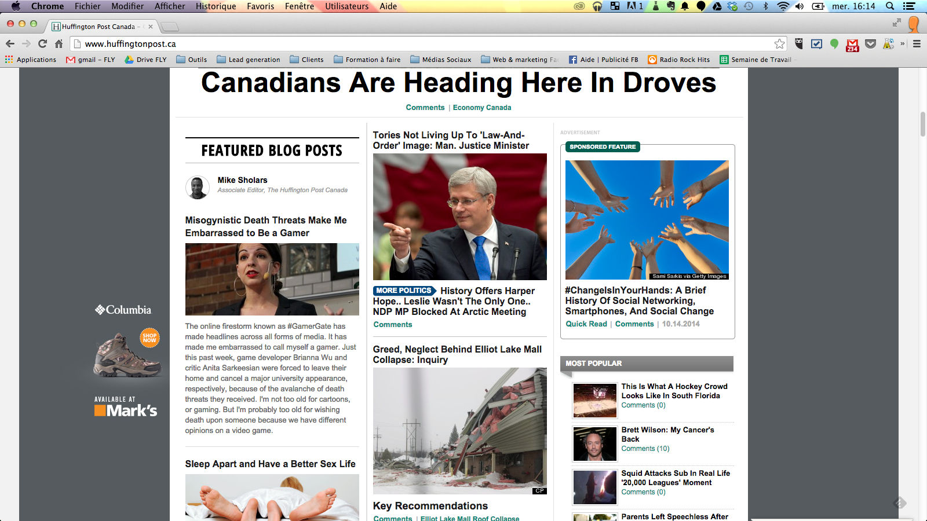Open the Applications bookmarks shortcut
The width and height of the screenshot is (927, 521).
click(31, 60)
